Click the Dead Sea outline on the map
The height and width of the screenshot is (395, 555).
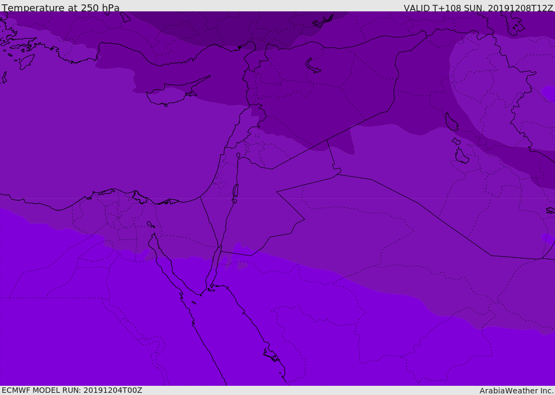click(x=235, y=191)
